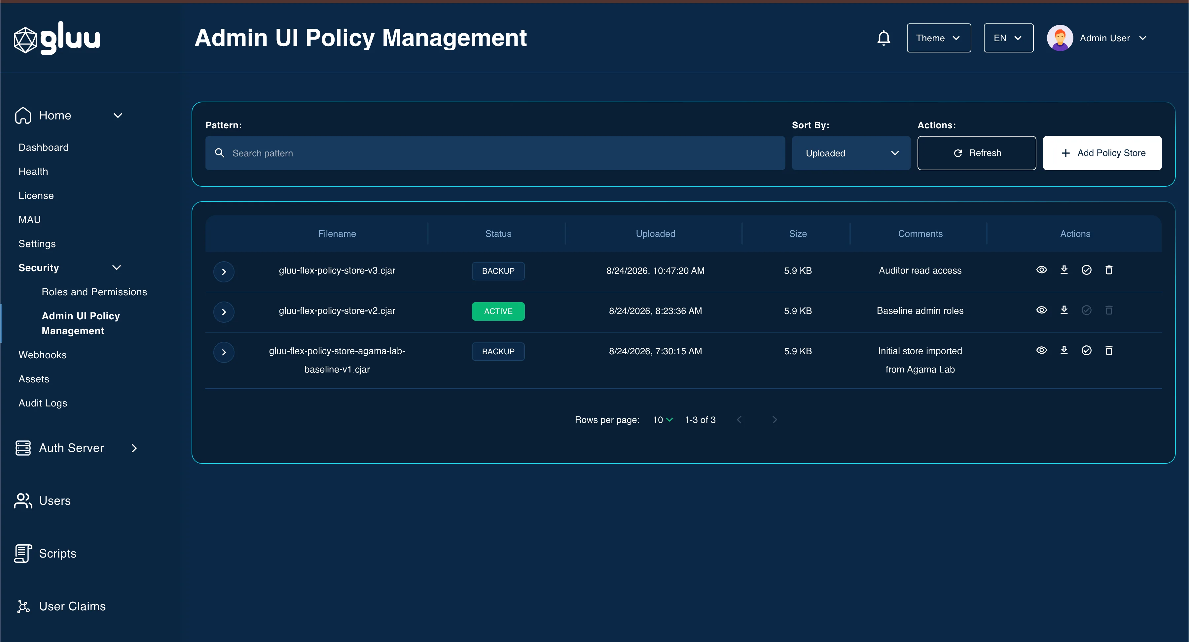
Task: Click the Auth Server icon
Action: click(23, 448)
